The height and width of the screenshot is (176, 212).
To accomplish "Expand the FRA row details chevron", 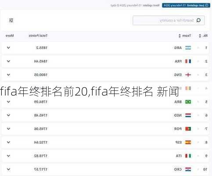I will tap(8, 61).
